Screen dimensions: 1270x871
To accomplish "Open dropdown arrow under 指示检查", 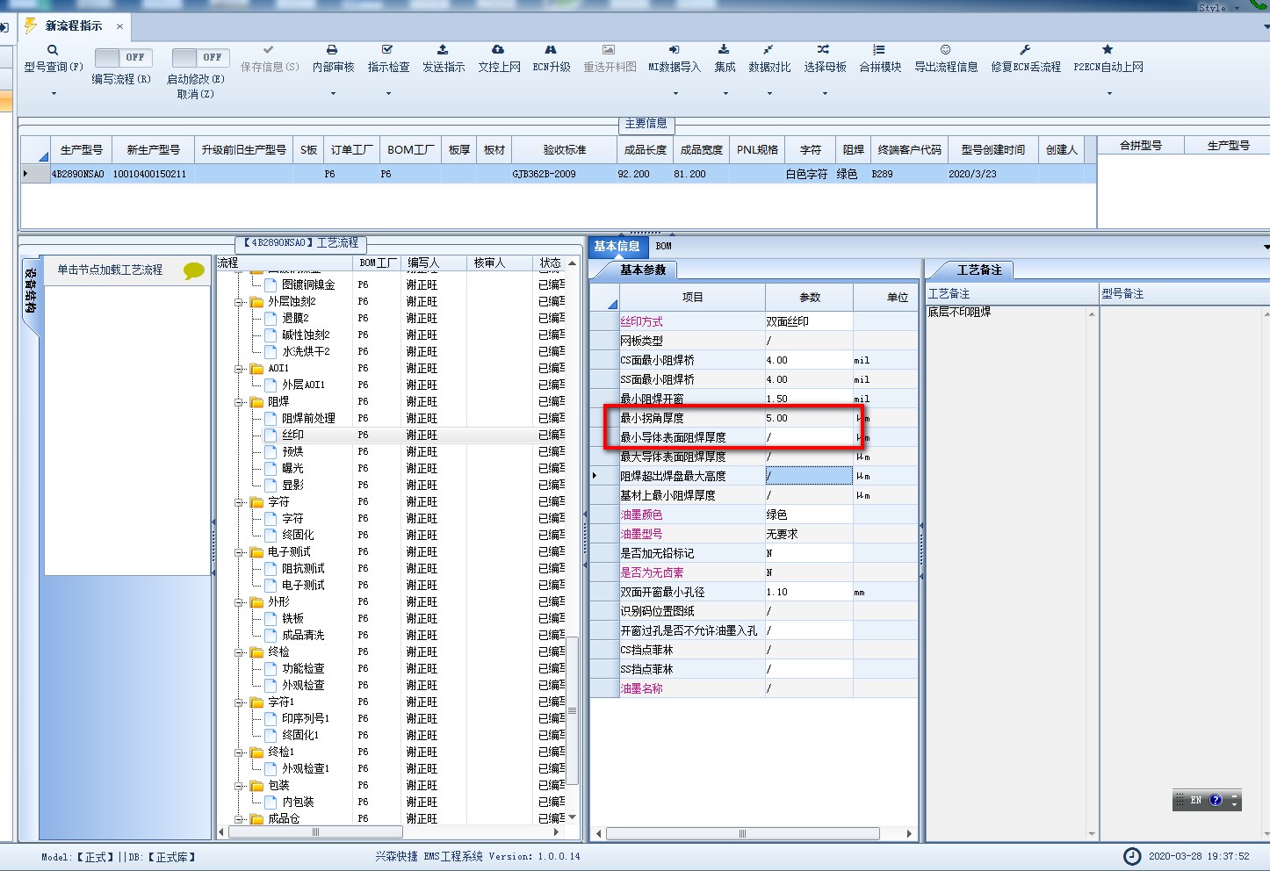I will coord(388,93).
